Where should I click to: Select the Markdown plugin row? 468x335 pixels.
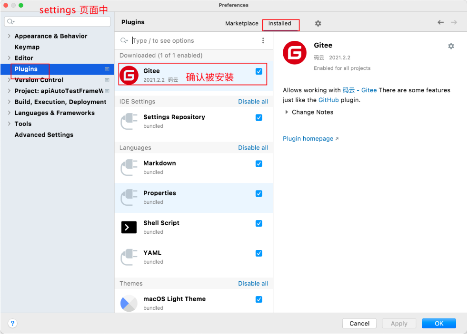[x=194, y=168]
